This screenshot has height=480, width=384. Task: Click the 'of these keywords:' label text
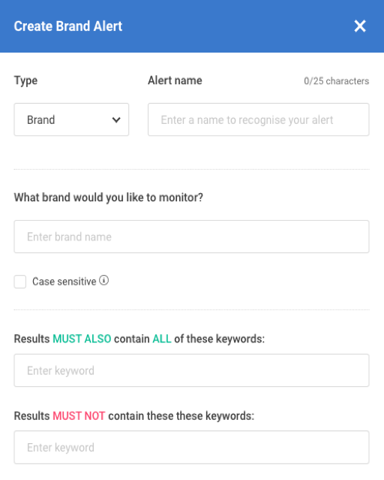click(219, 340)
